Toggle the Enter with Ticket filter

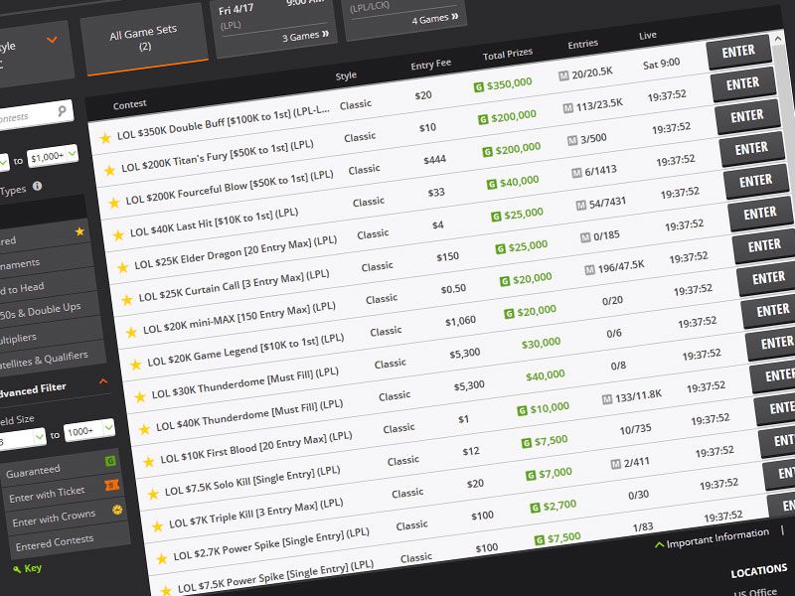(63, 490)
